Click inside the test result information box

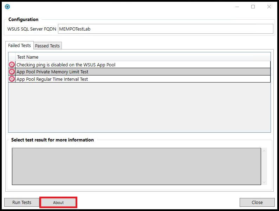tap(136, 166)
